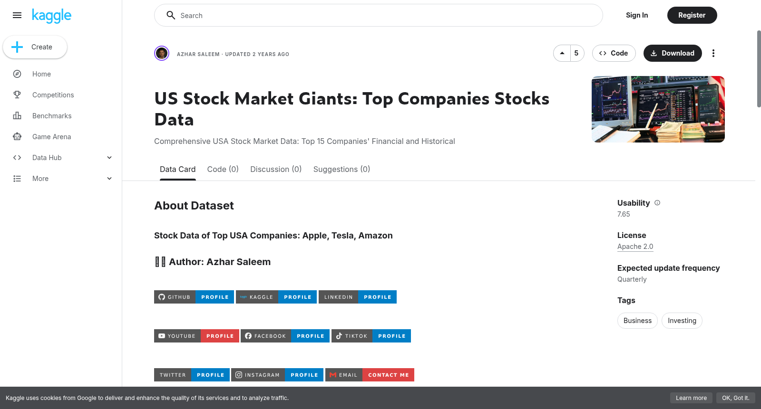Image resolution: width=761 pixels, height=409 pixels.
Task: Switch to the Discussion (0) tab
Action: [276, 169]
